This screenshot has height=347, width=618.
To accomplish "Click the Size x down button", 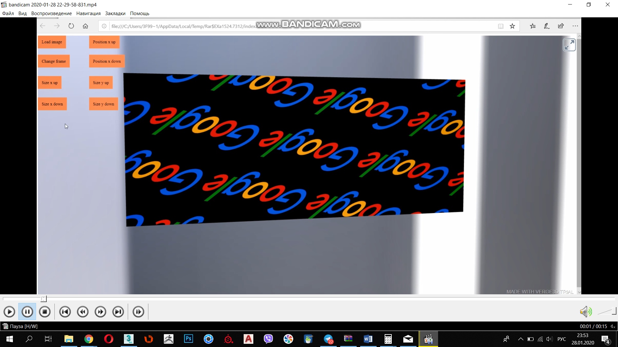I will [52, 104].
